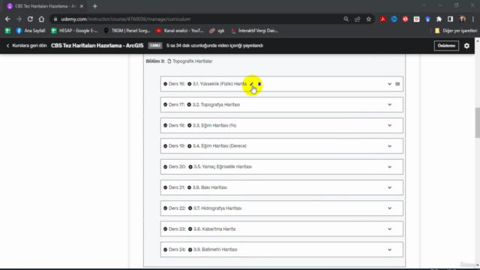Click lesson title 3.9. Batimetri Haritası
The height and width of the screenshot is (270, 480).
pos(215,250)
